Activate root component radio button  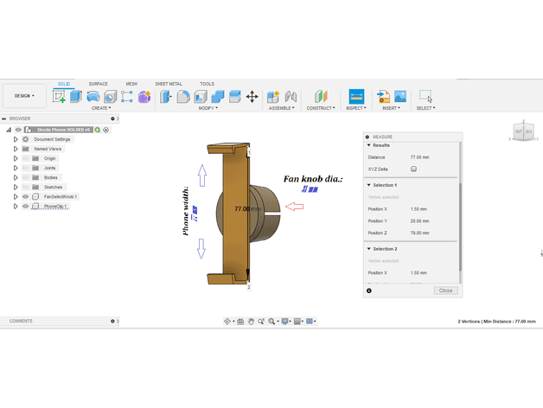pos(106,130)
